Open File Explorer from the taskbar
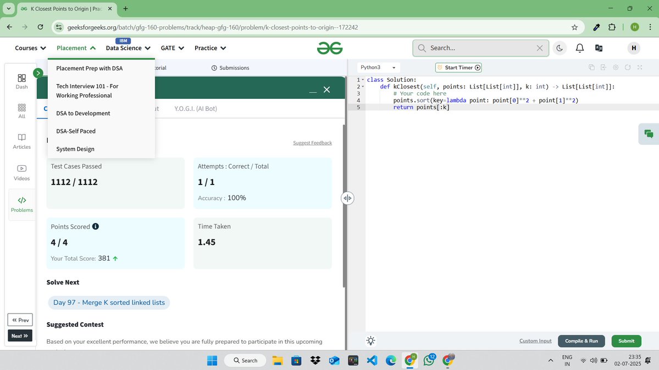The image size is (659, 370). [278, 360]
